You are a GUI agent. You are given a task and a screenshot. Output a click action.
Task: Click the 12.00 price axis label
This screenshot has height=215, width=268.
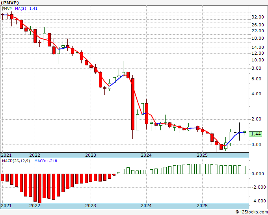click(x=258, y=53)
